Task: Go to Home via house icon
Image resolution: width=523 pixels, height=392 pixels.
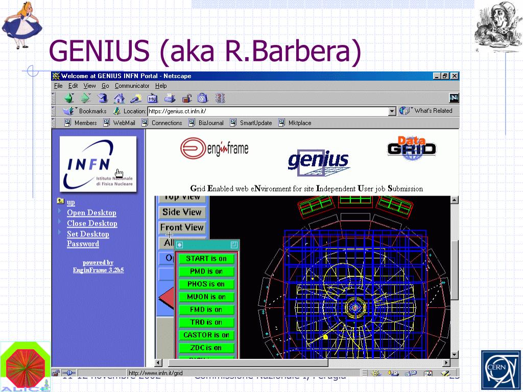Action: click(x=119, y=98)
